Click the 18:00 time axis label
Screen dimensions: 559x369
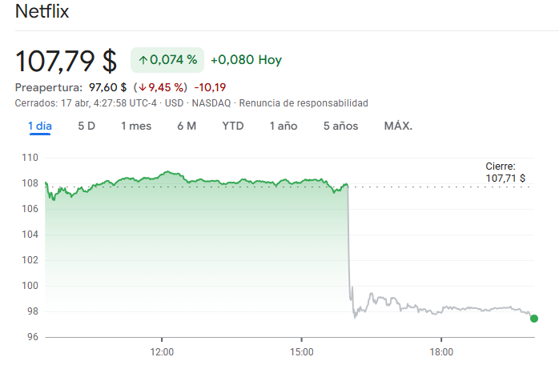[441, 352]
